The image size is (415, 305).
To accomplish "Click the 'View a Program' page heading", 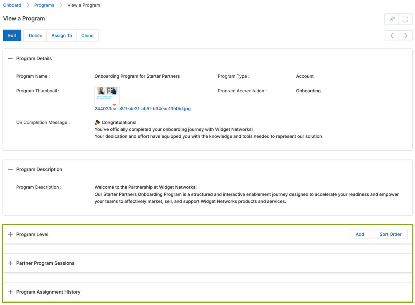I will pos(24,19).
